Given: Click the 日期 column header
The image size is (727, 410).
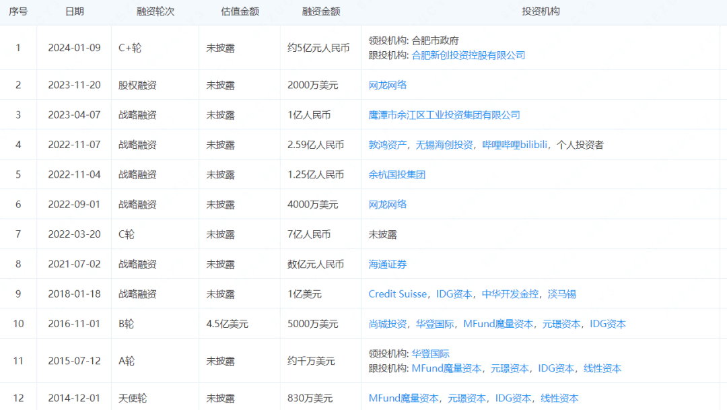Looking at the screenshot, I should pyautogui.click(x=74, y=11).
